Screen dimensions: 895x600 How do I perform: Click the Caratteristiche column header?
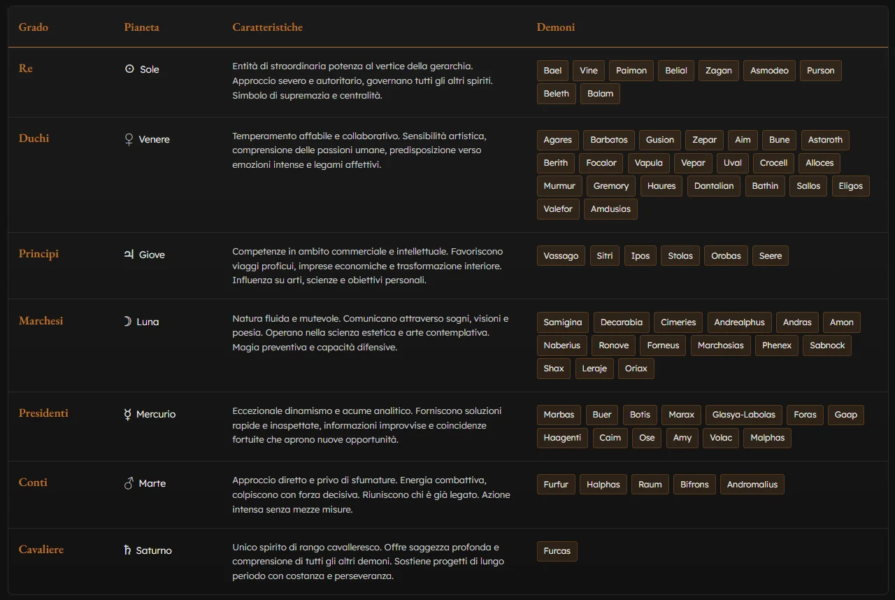pos(268,27)
